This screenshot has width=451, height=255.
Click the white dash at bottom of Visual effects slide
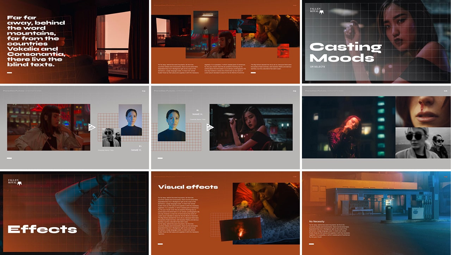[x=160, y=244]
